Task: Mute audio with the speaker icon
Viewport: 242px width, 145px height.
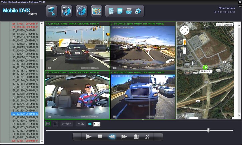Action: 90,124
